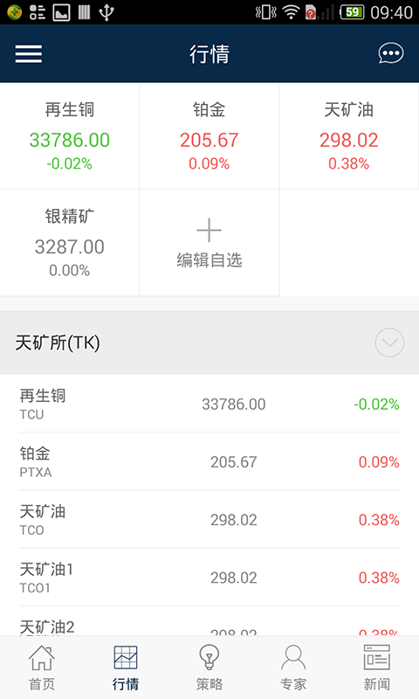
Task: Open 再生铜 watchlist tile showing 33786.00
Action: [70, 136]
